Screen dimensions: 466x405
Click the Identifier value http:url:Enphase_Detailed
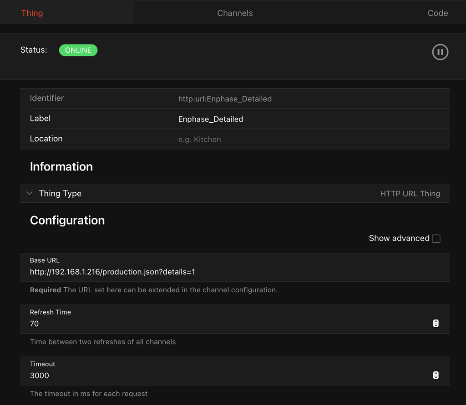click(225, 99)
